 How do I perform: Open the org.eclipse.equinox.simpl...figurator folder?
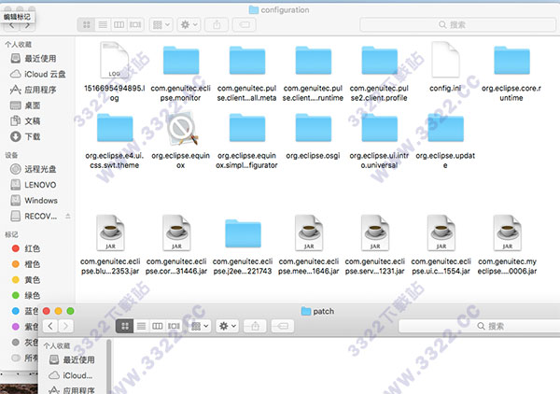point(246,128)
